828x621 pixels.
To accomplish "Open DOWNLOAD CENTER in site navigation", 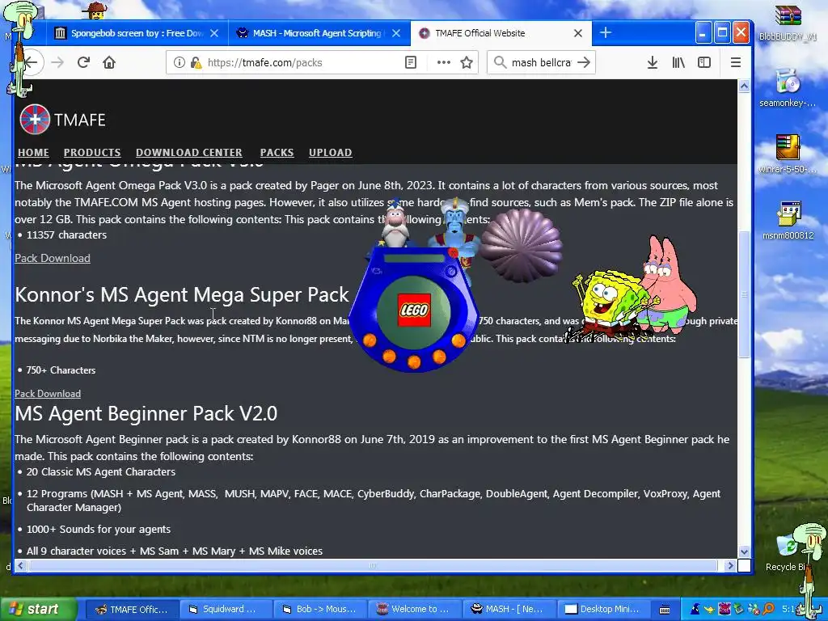I will [x=189, y=153].
